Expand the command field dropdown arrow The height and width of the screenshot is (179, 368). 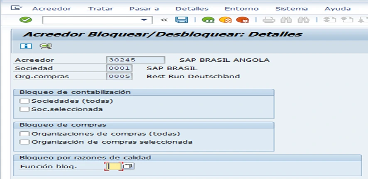[144, 20]
